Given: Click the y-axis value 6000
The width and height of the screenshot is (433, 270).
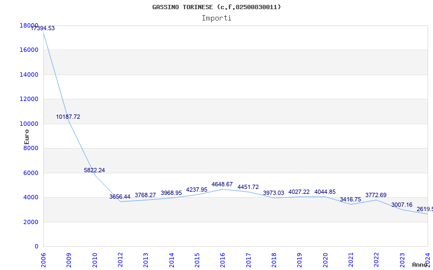Looking at the screenshot, I should coord(31,173).
